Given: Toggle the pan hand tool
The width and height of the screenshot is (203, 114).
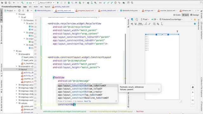Looking at the screenshot, I should (193, 87).
